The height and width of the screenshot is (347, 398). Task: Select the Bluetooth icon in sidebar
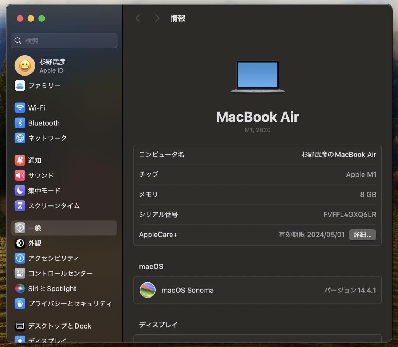20,123
